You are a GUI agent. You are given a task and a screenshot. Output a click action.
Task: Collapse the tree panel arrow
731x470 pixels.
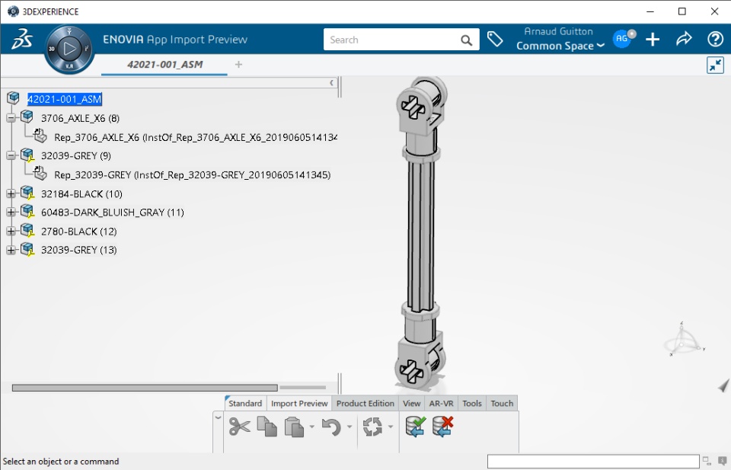point(331,82)
